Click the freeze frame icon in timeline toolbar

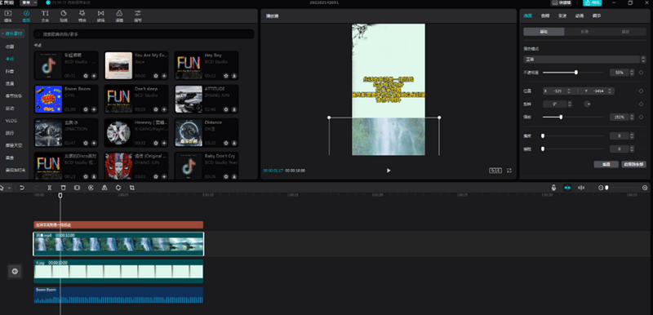[77, 188]
